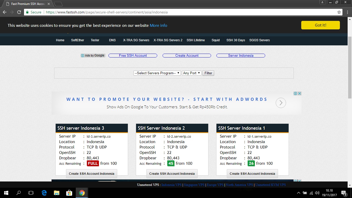Click the Free SSH Account ad link
352x198 pixels.
coord(133,55)
